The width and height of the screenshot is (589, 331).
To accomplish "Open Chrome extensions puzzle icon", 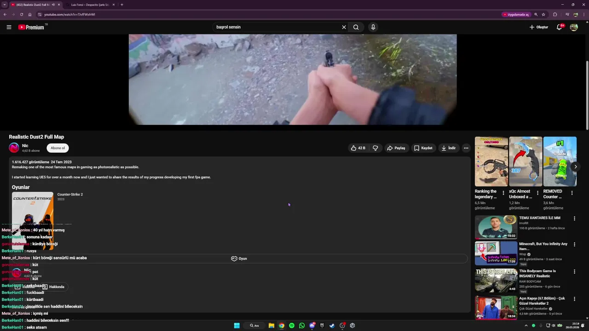I will 555,14.
